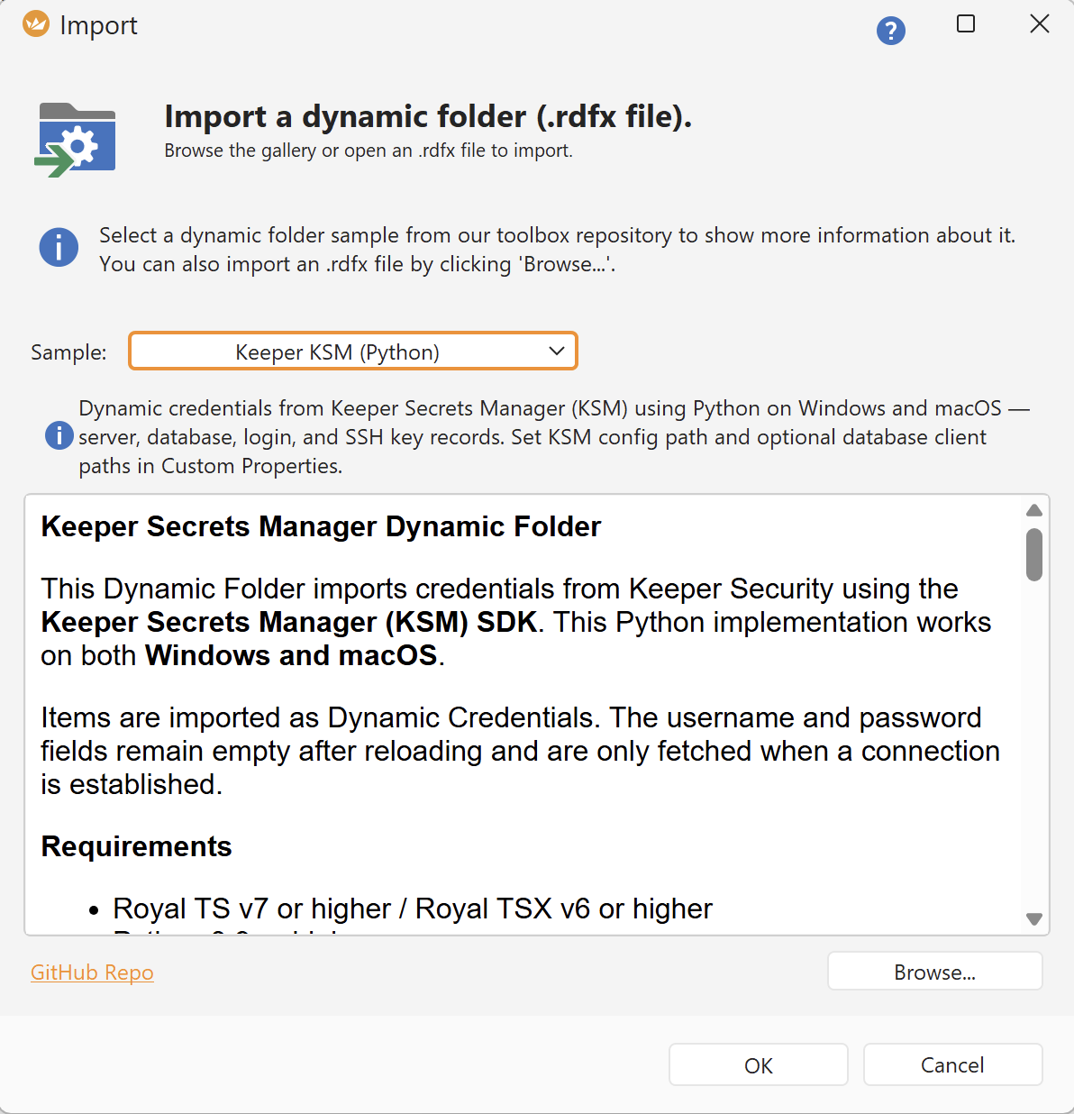This screenshot has height=1114, width=1074.
Task: Click the dynamic folder import gear icon
Action: tap(77, 141)
